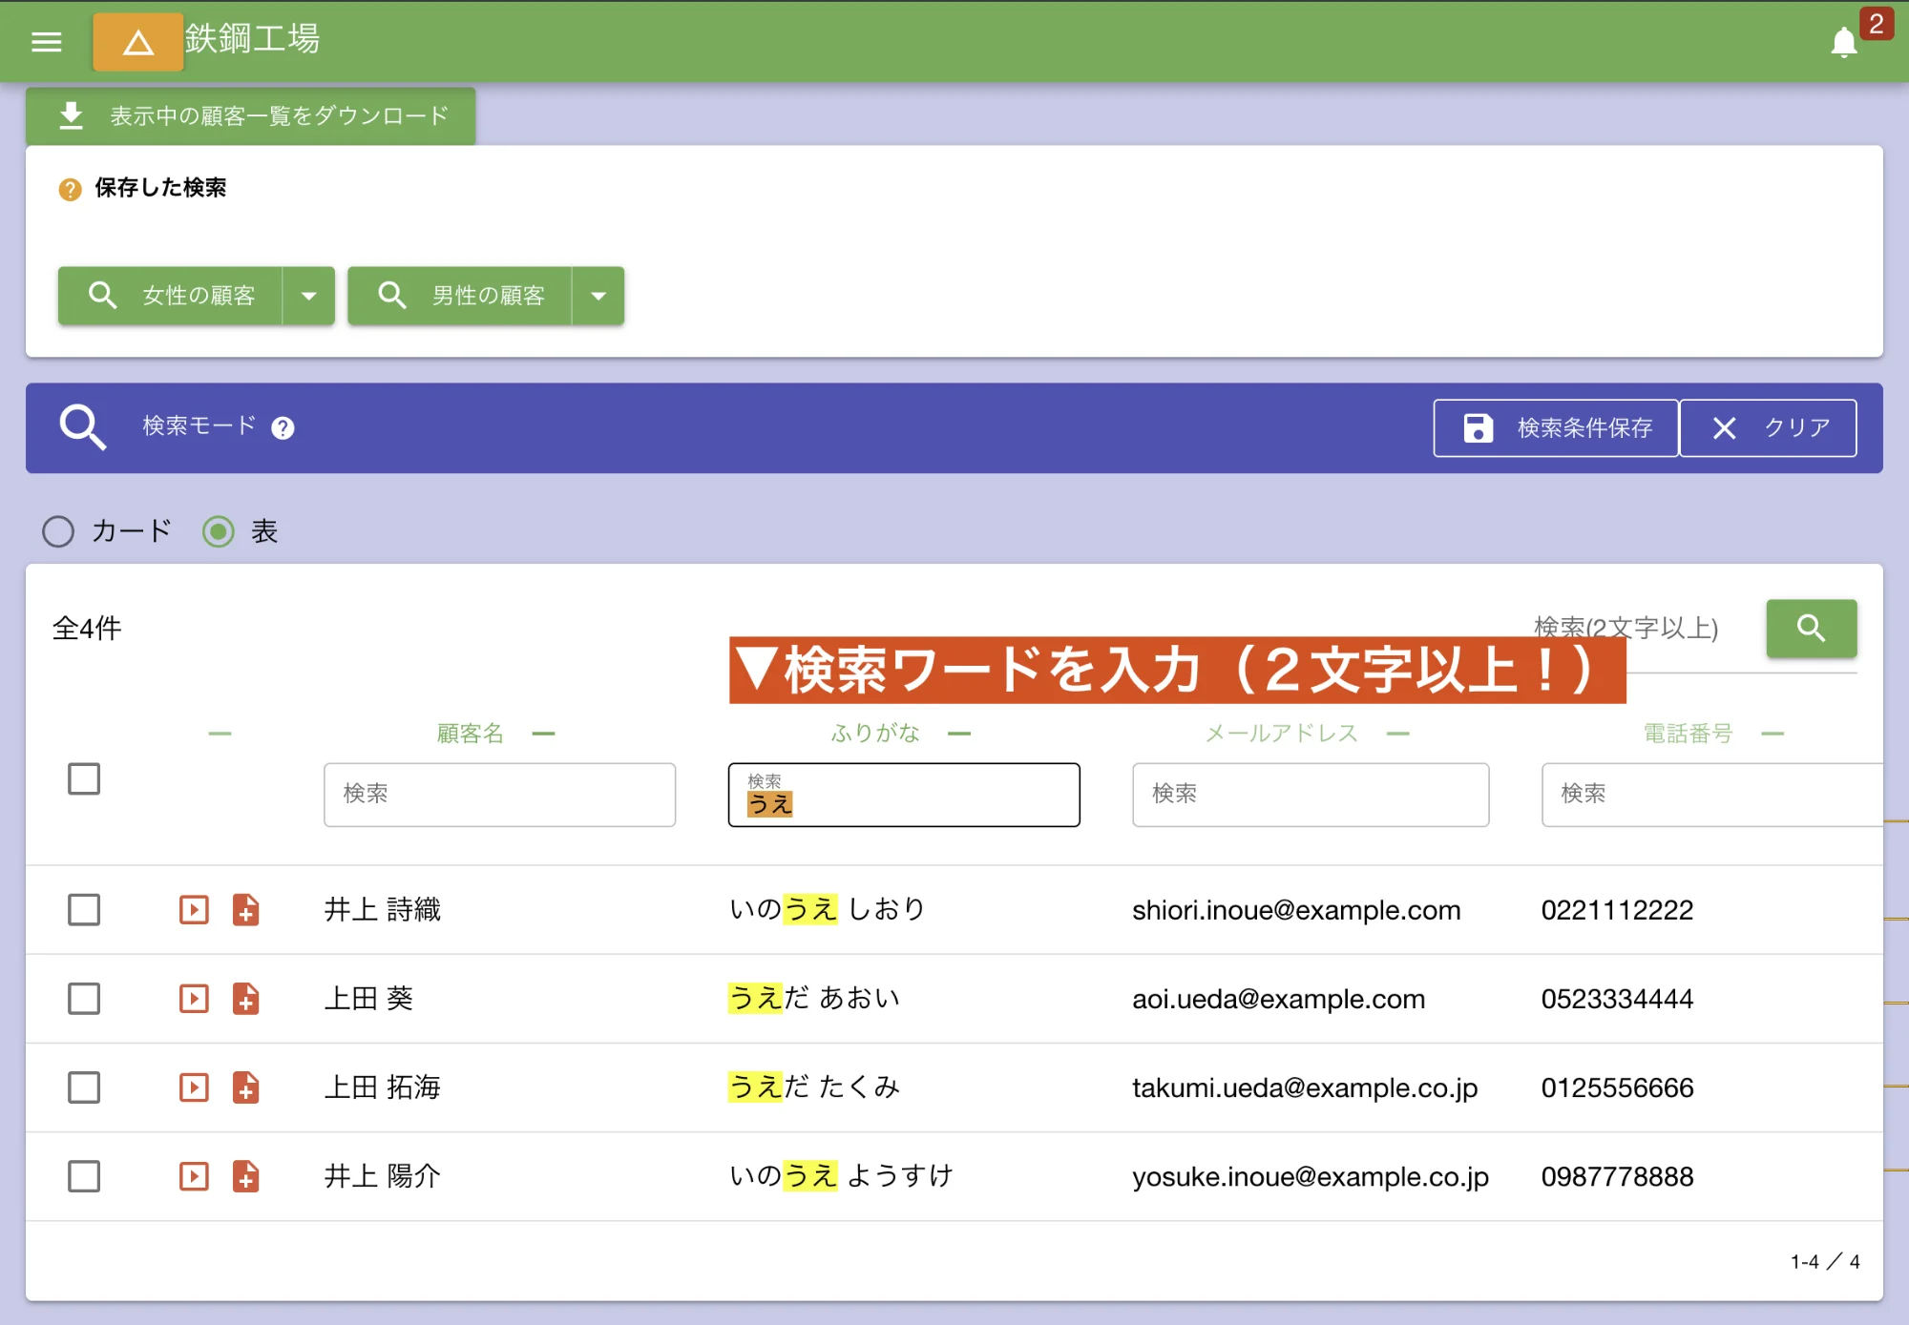Click add-document icon for 上田 葵

tap(246, 999)
